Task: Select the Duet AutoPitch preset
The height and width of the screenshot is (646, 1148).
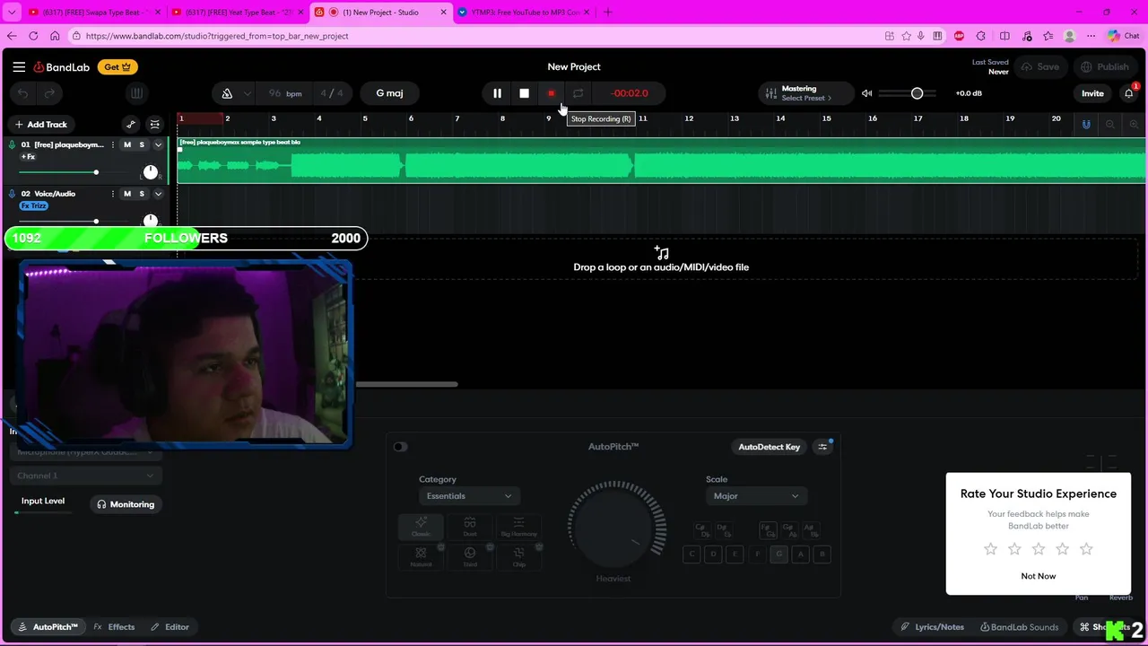Action: coord(470,527)
